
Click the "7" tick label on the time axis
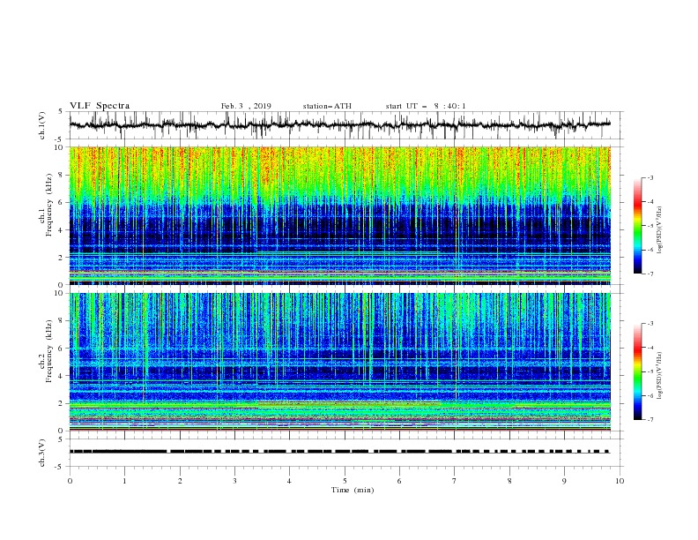(455, 481)
